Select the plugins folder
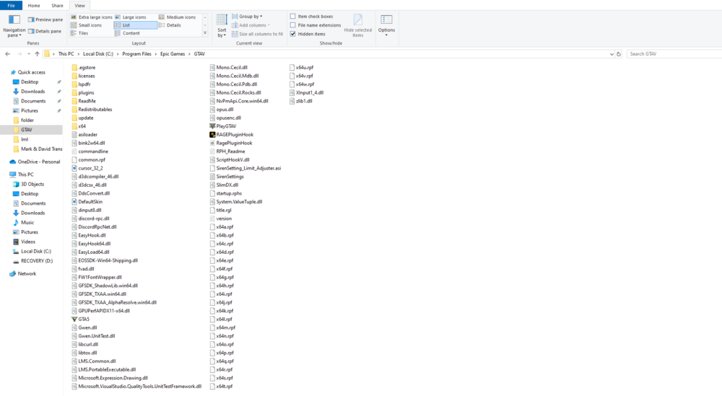722x396 pixels. [x=83, y=93]
